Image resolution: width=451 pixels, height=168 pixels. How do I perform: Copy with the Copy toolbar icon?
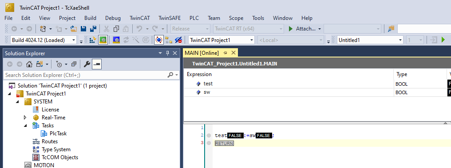point(116,29)
